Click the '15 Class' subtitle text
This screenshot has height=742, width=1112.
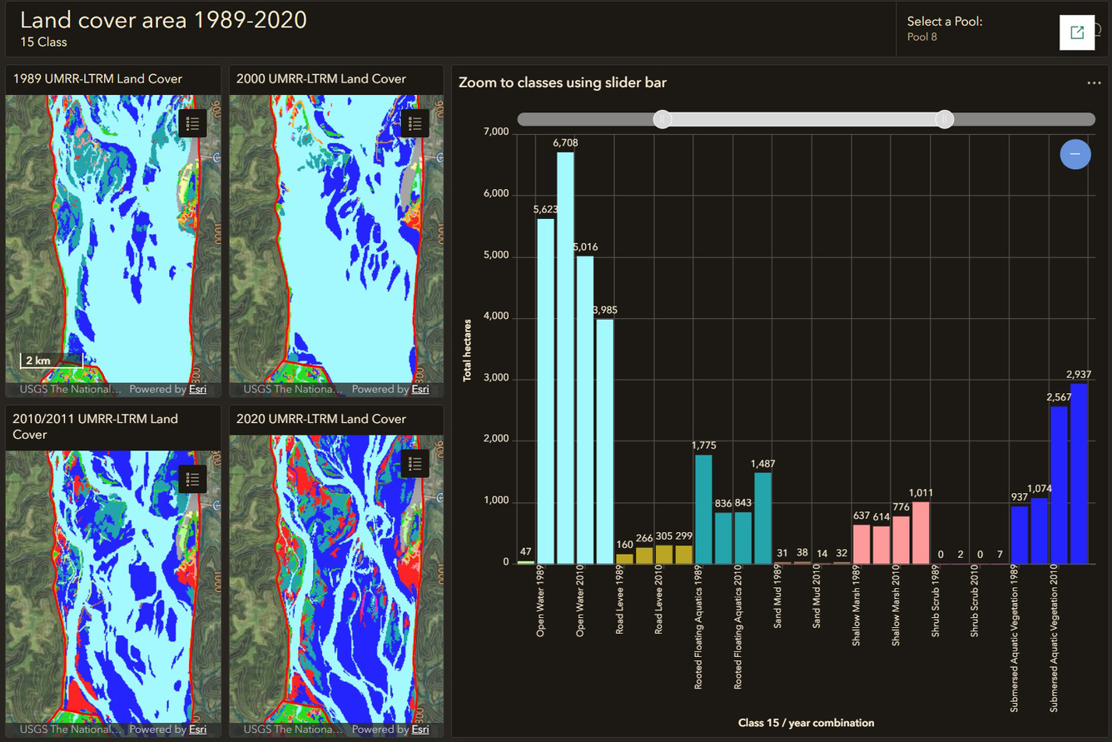click(44, 42)
